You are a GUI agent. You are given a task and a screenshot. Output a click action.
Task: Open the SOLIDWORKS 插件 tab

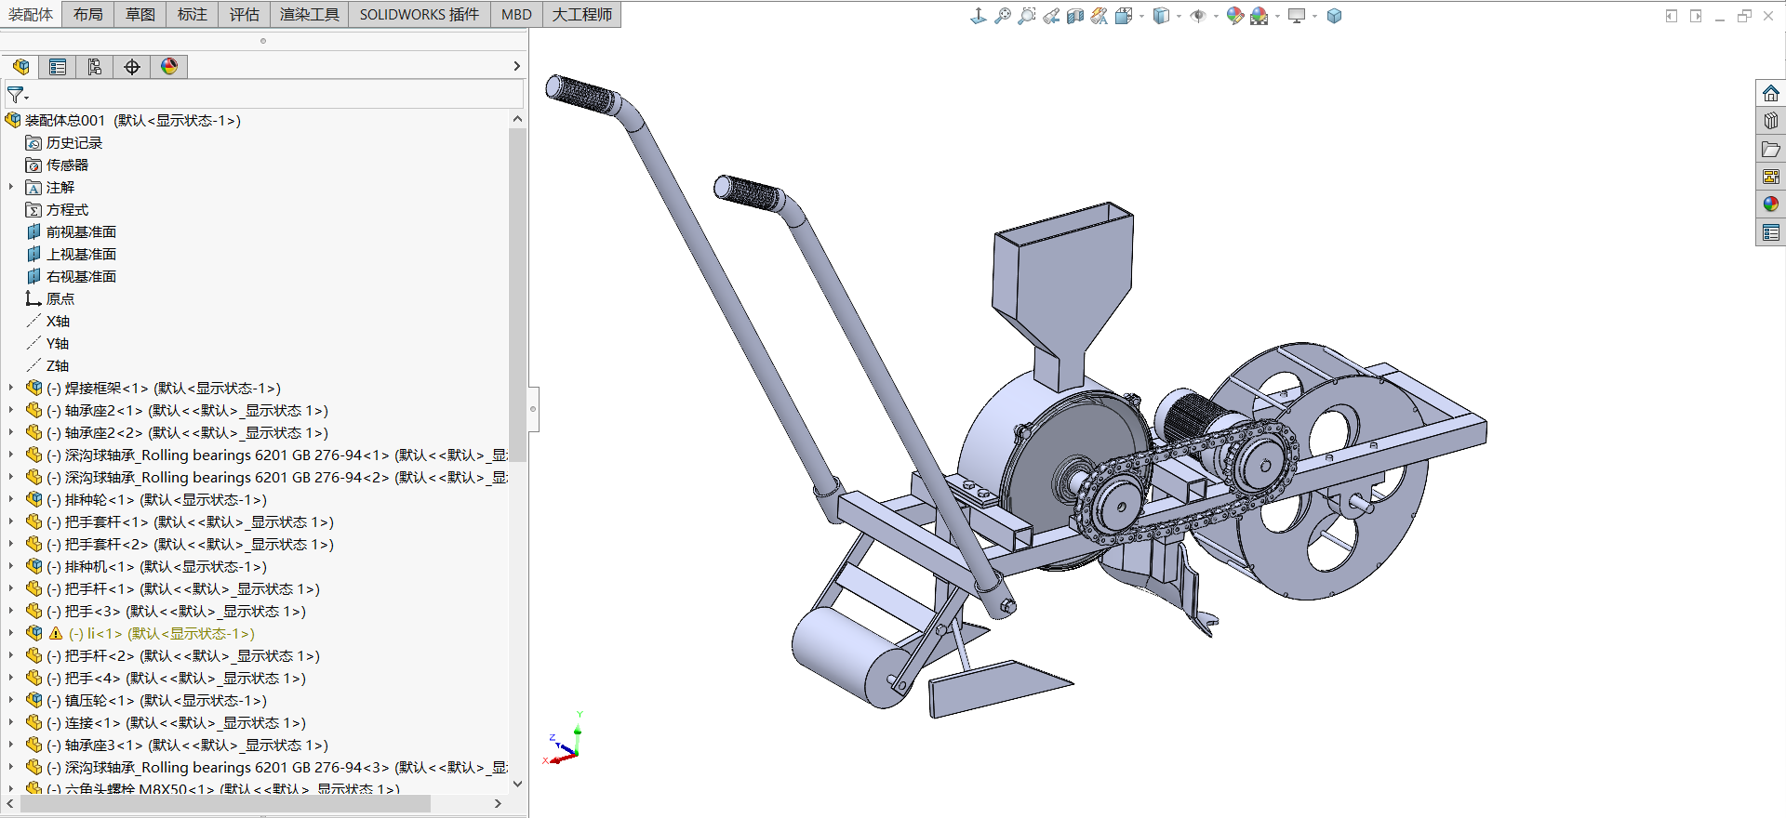pyautogui.click(x=420, y=14)
